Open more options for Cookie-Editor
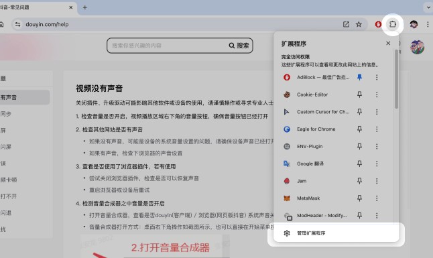Viewport: 433px width, 258px height. 377,94
